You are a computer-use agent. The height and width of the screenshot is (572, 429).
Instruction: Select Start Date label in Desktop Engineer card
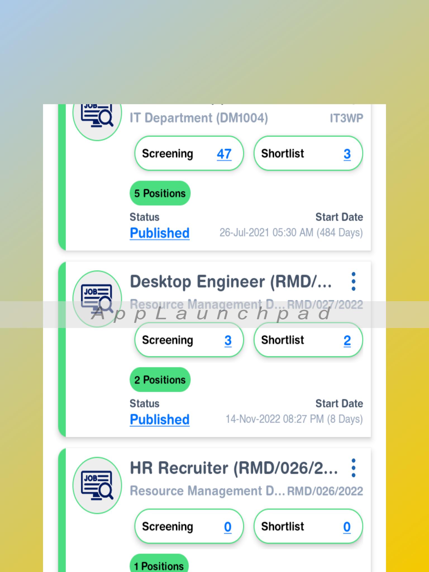click(x=339, y=404)
